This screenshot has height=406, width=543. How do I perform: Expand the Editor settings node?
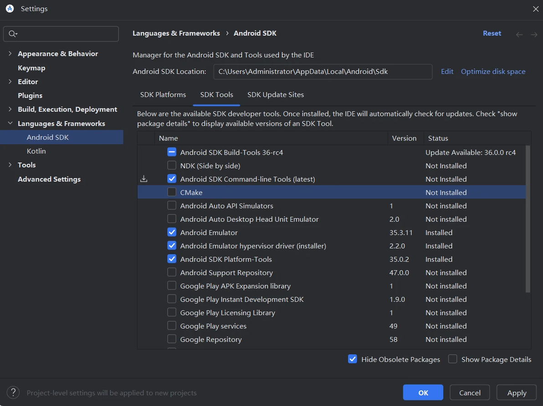(10, 82)
